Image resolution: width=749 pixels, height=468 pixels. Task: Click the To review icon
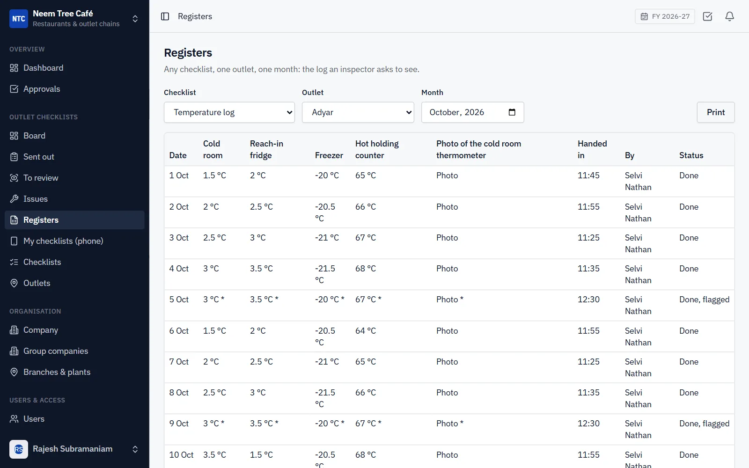point(14,178)
